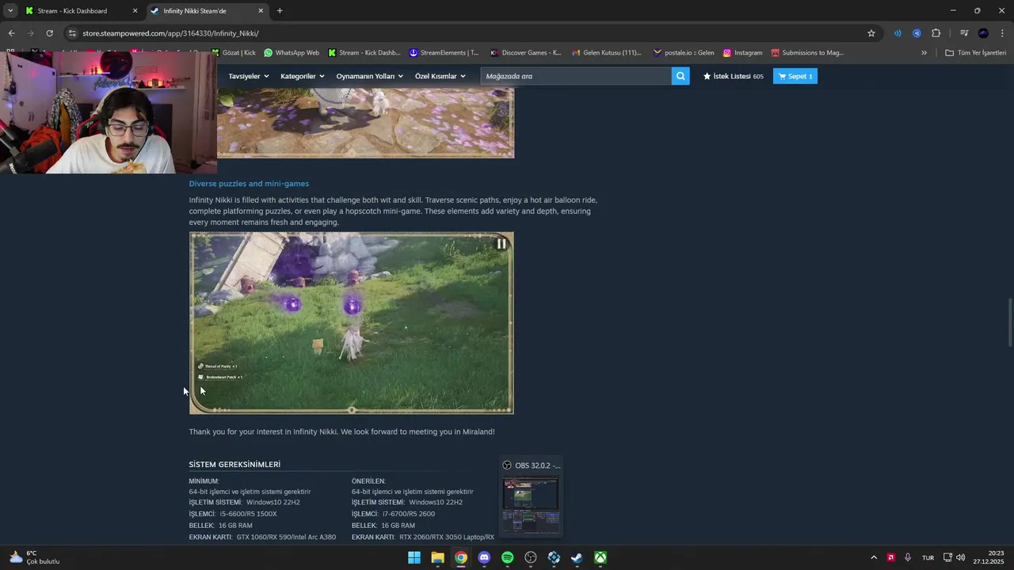Open File Explorer from taskbar

tap(437, 557)
